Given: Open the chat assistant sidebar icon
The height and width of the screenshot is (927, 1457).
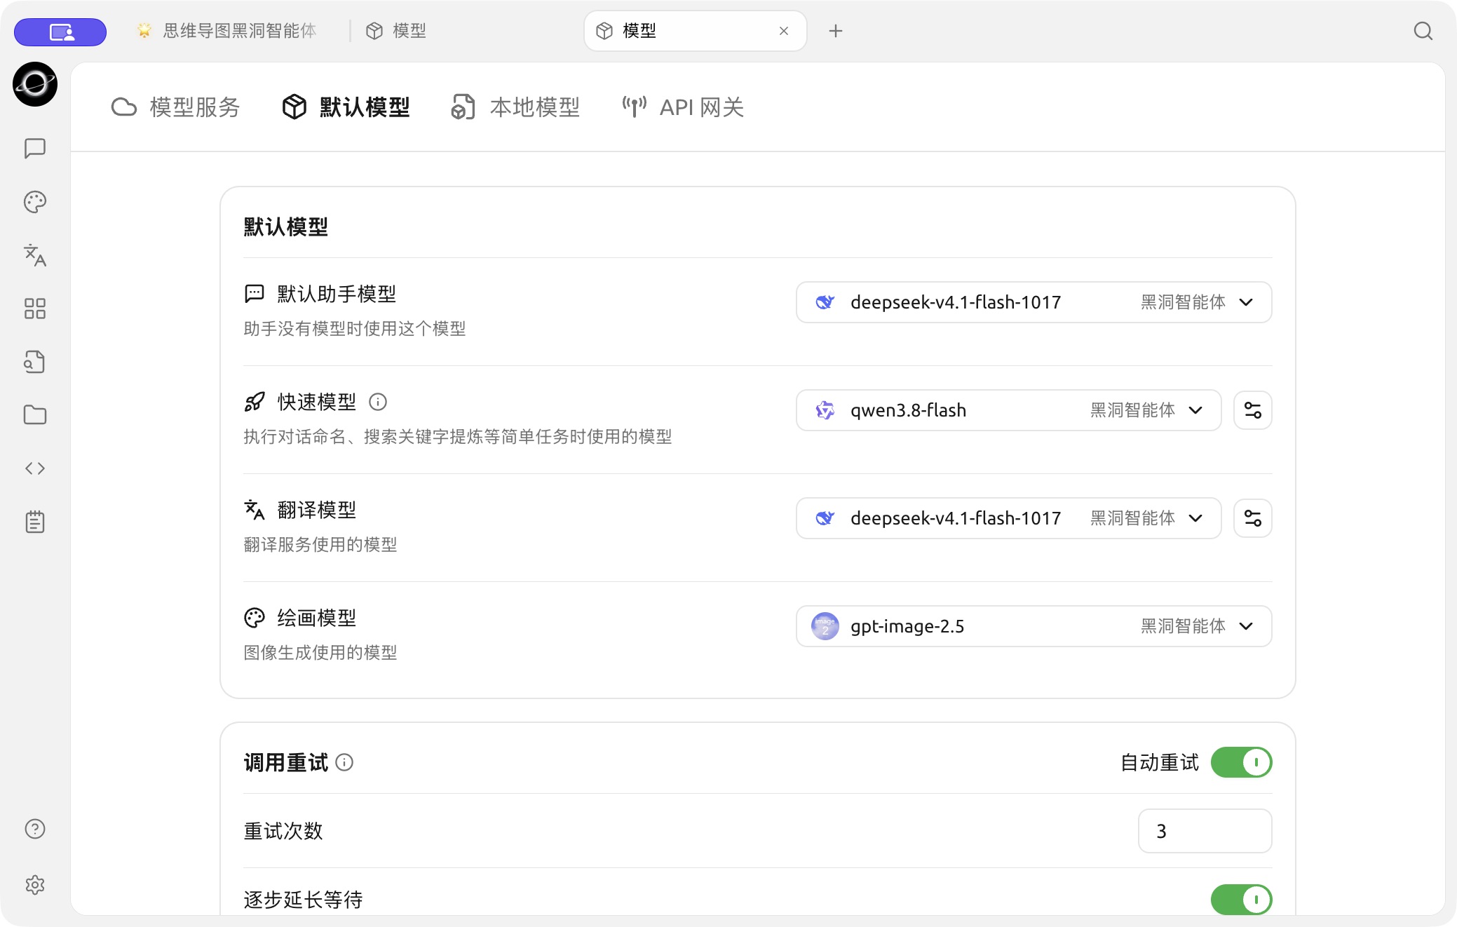Looking at the screenshot, I should pyautogui.click(x=35, y=149).
